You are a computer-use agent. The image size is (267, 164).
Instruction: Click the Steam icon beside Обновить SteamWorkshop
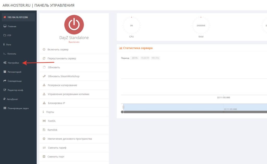(44, 76)
